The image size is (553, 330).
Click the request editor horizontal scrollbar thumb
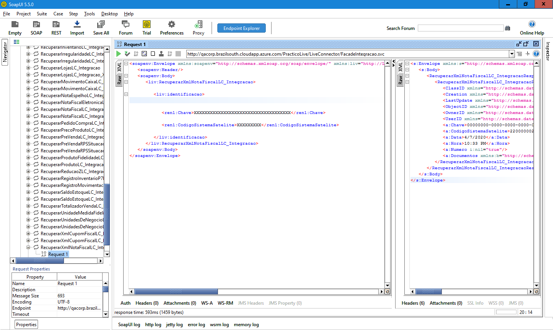click(176, 292)
